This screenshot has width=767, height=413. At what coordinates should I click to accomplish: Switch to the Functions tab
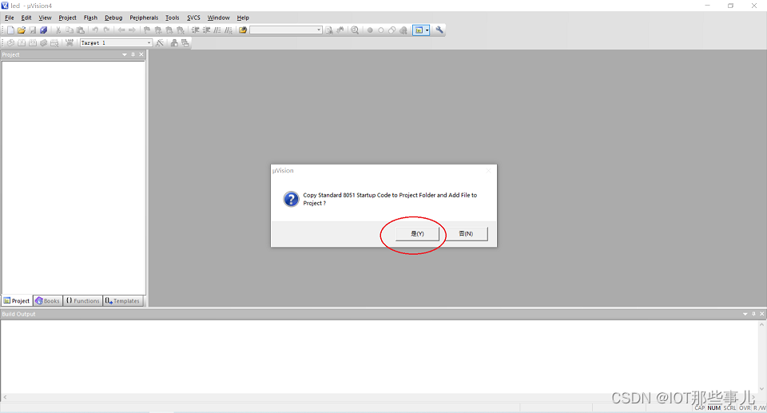coord(82,301)
